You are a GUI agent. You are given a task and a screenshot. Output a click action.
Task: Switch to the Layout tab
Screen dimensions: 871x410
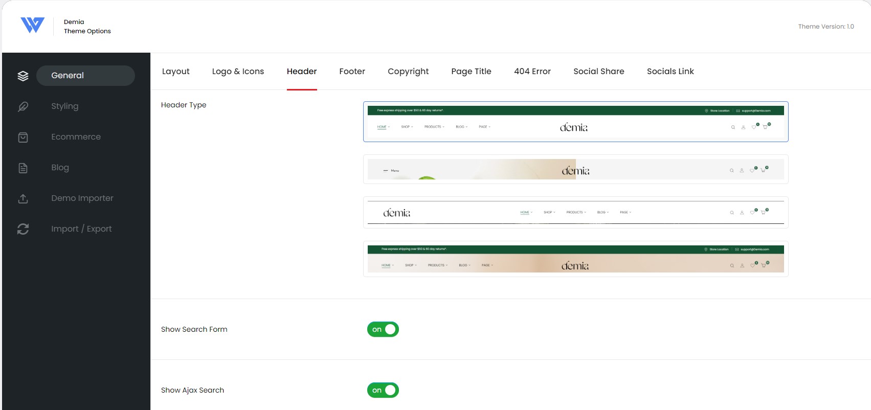[176, 72]
